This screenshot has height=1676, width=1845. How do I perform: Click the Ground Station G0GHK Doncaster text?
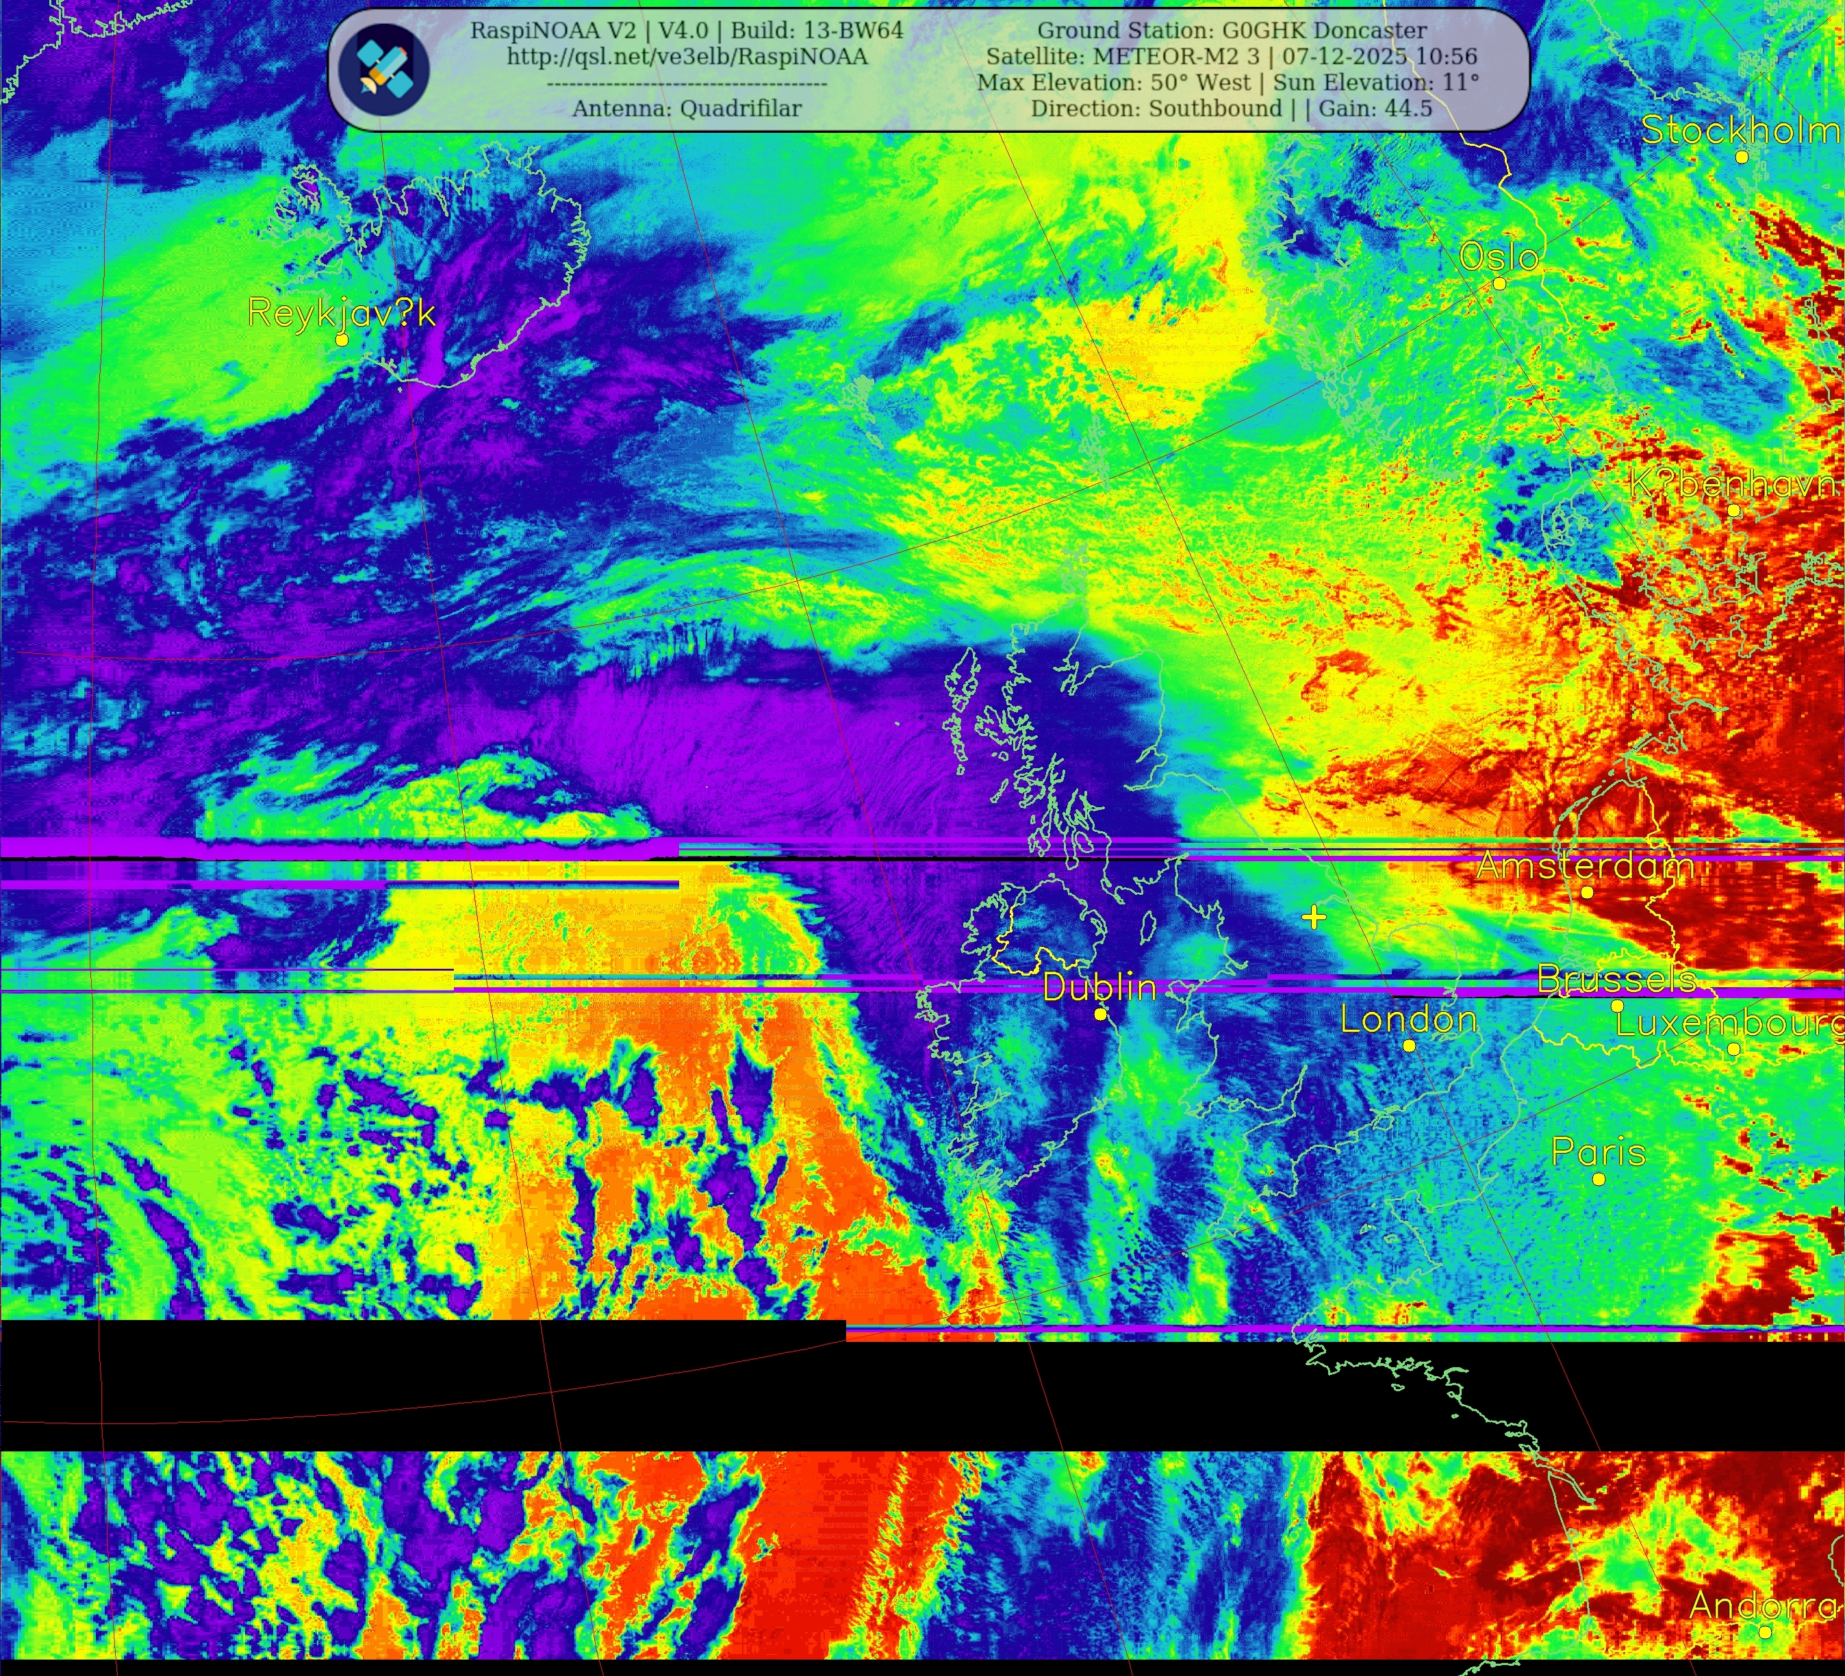(1232, 30)
